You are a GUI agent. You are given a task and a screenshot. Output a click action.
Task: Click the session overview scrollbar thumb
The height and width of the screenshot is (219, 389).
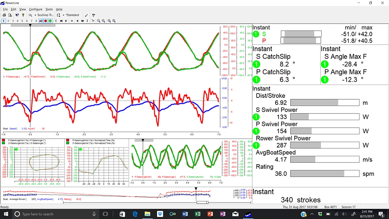tap(202, 202)
